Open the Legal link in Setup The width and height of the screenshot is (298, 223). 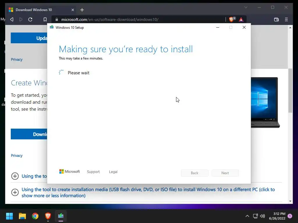point(113,172)
